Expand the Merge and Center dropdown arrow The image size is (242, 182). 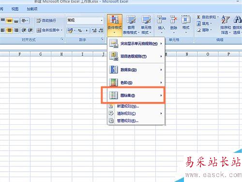pyautogui.click(x=62, y=30)
